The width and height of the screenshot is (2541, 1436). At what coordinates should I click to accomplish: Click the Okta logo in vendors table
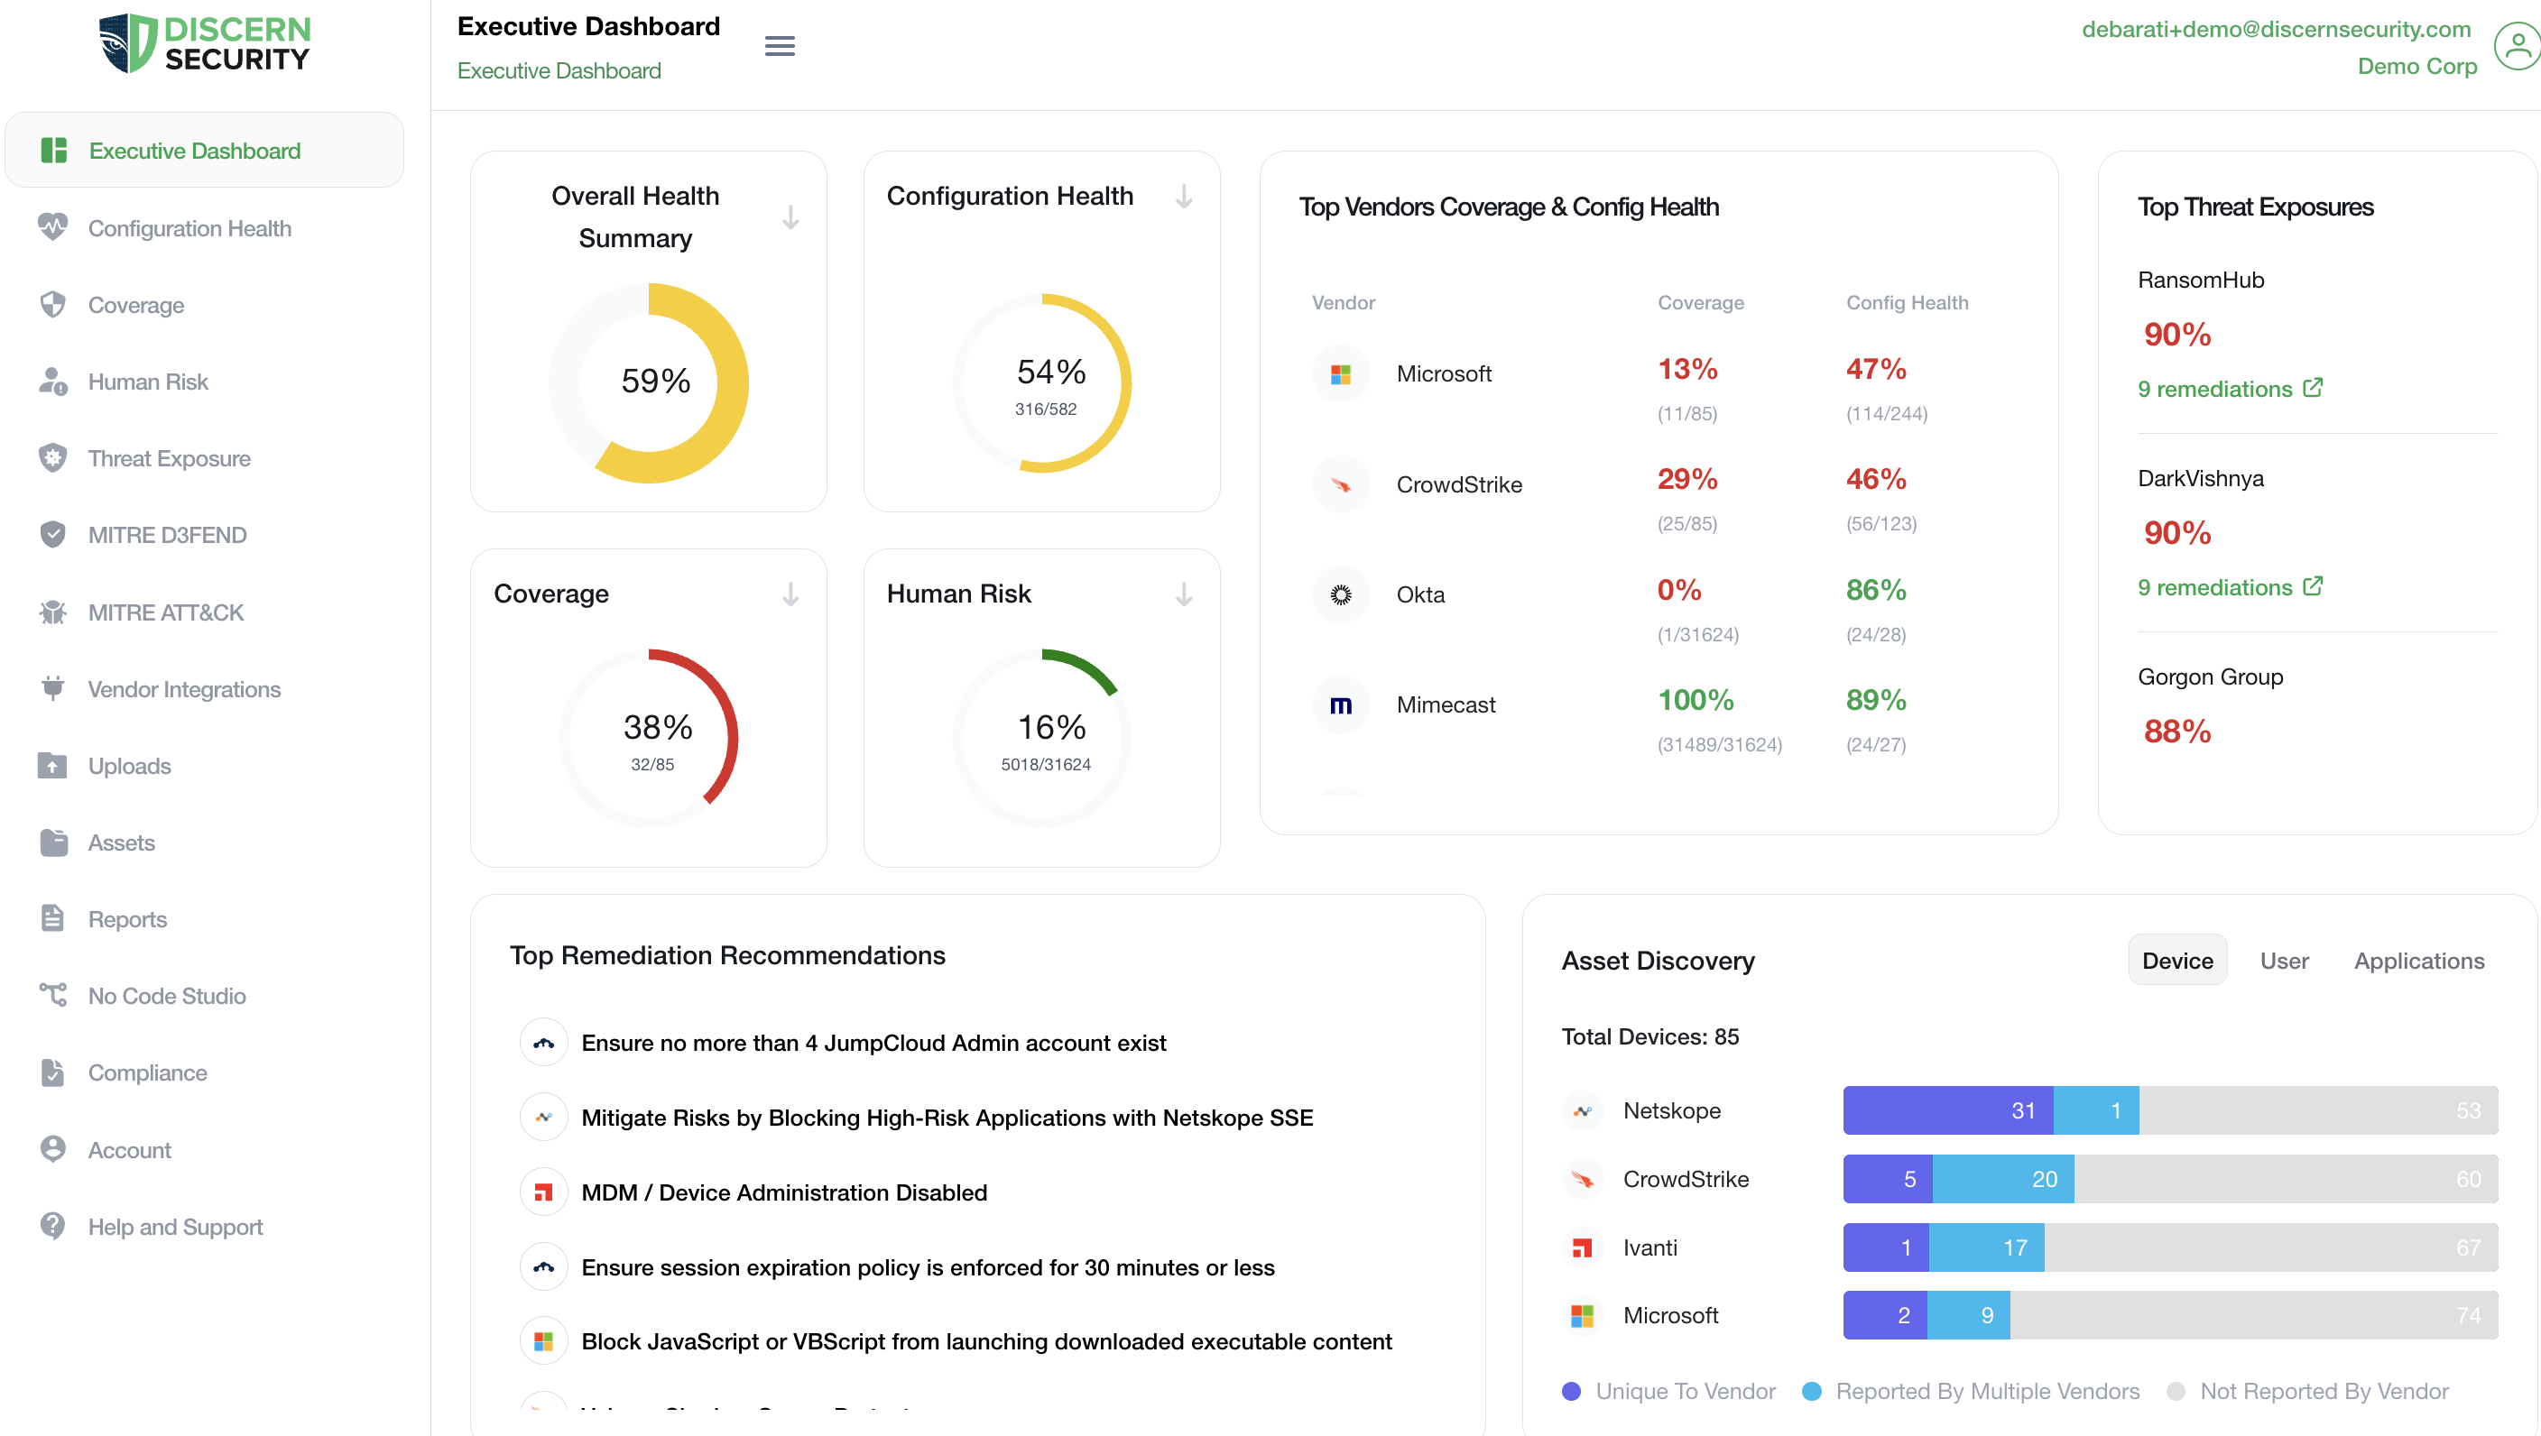(1341, 594)
